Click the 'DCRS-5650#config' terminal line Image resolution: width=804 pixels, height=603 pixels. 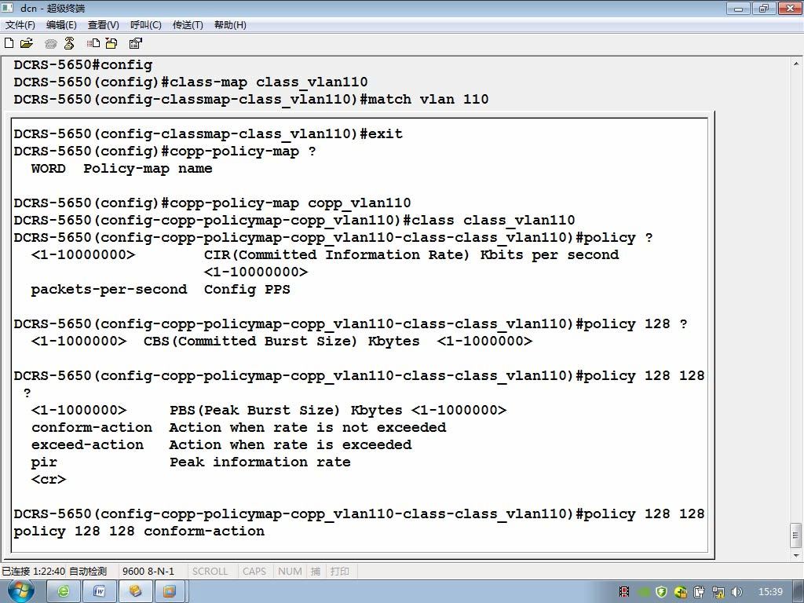coord(83,64)
